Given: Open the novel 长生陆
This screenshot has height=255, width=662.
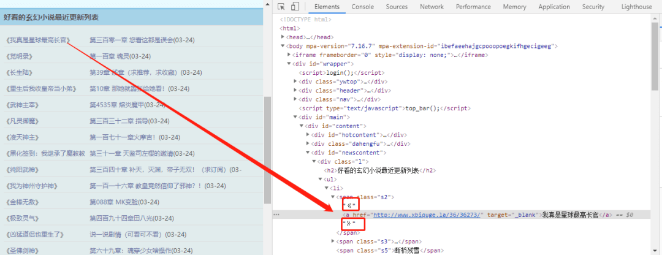Looking at the screenshot, I should pos(20,72).
